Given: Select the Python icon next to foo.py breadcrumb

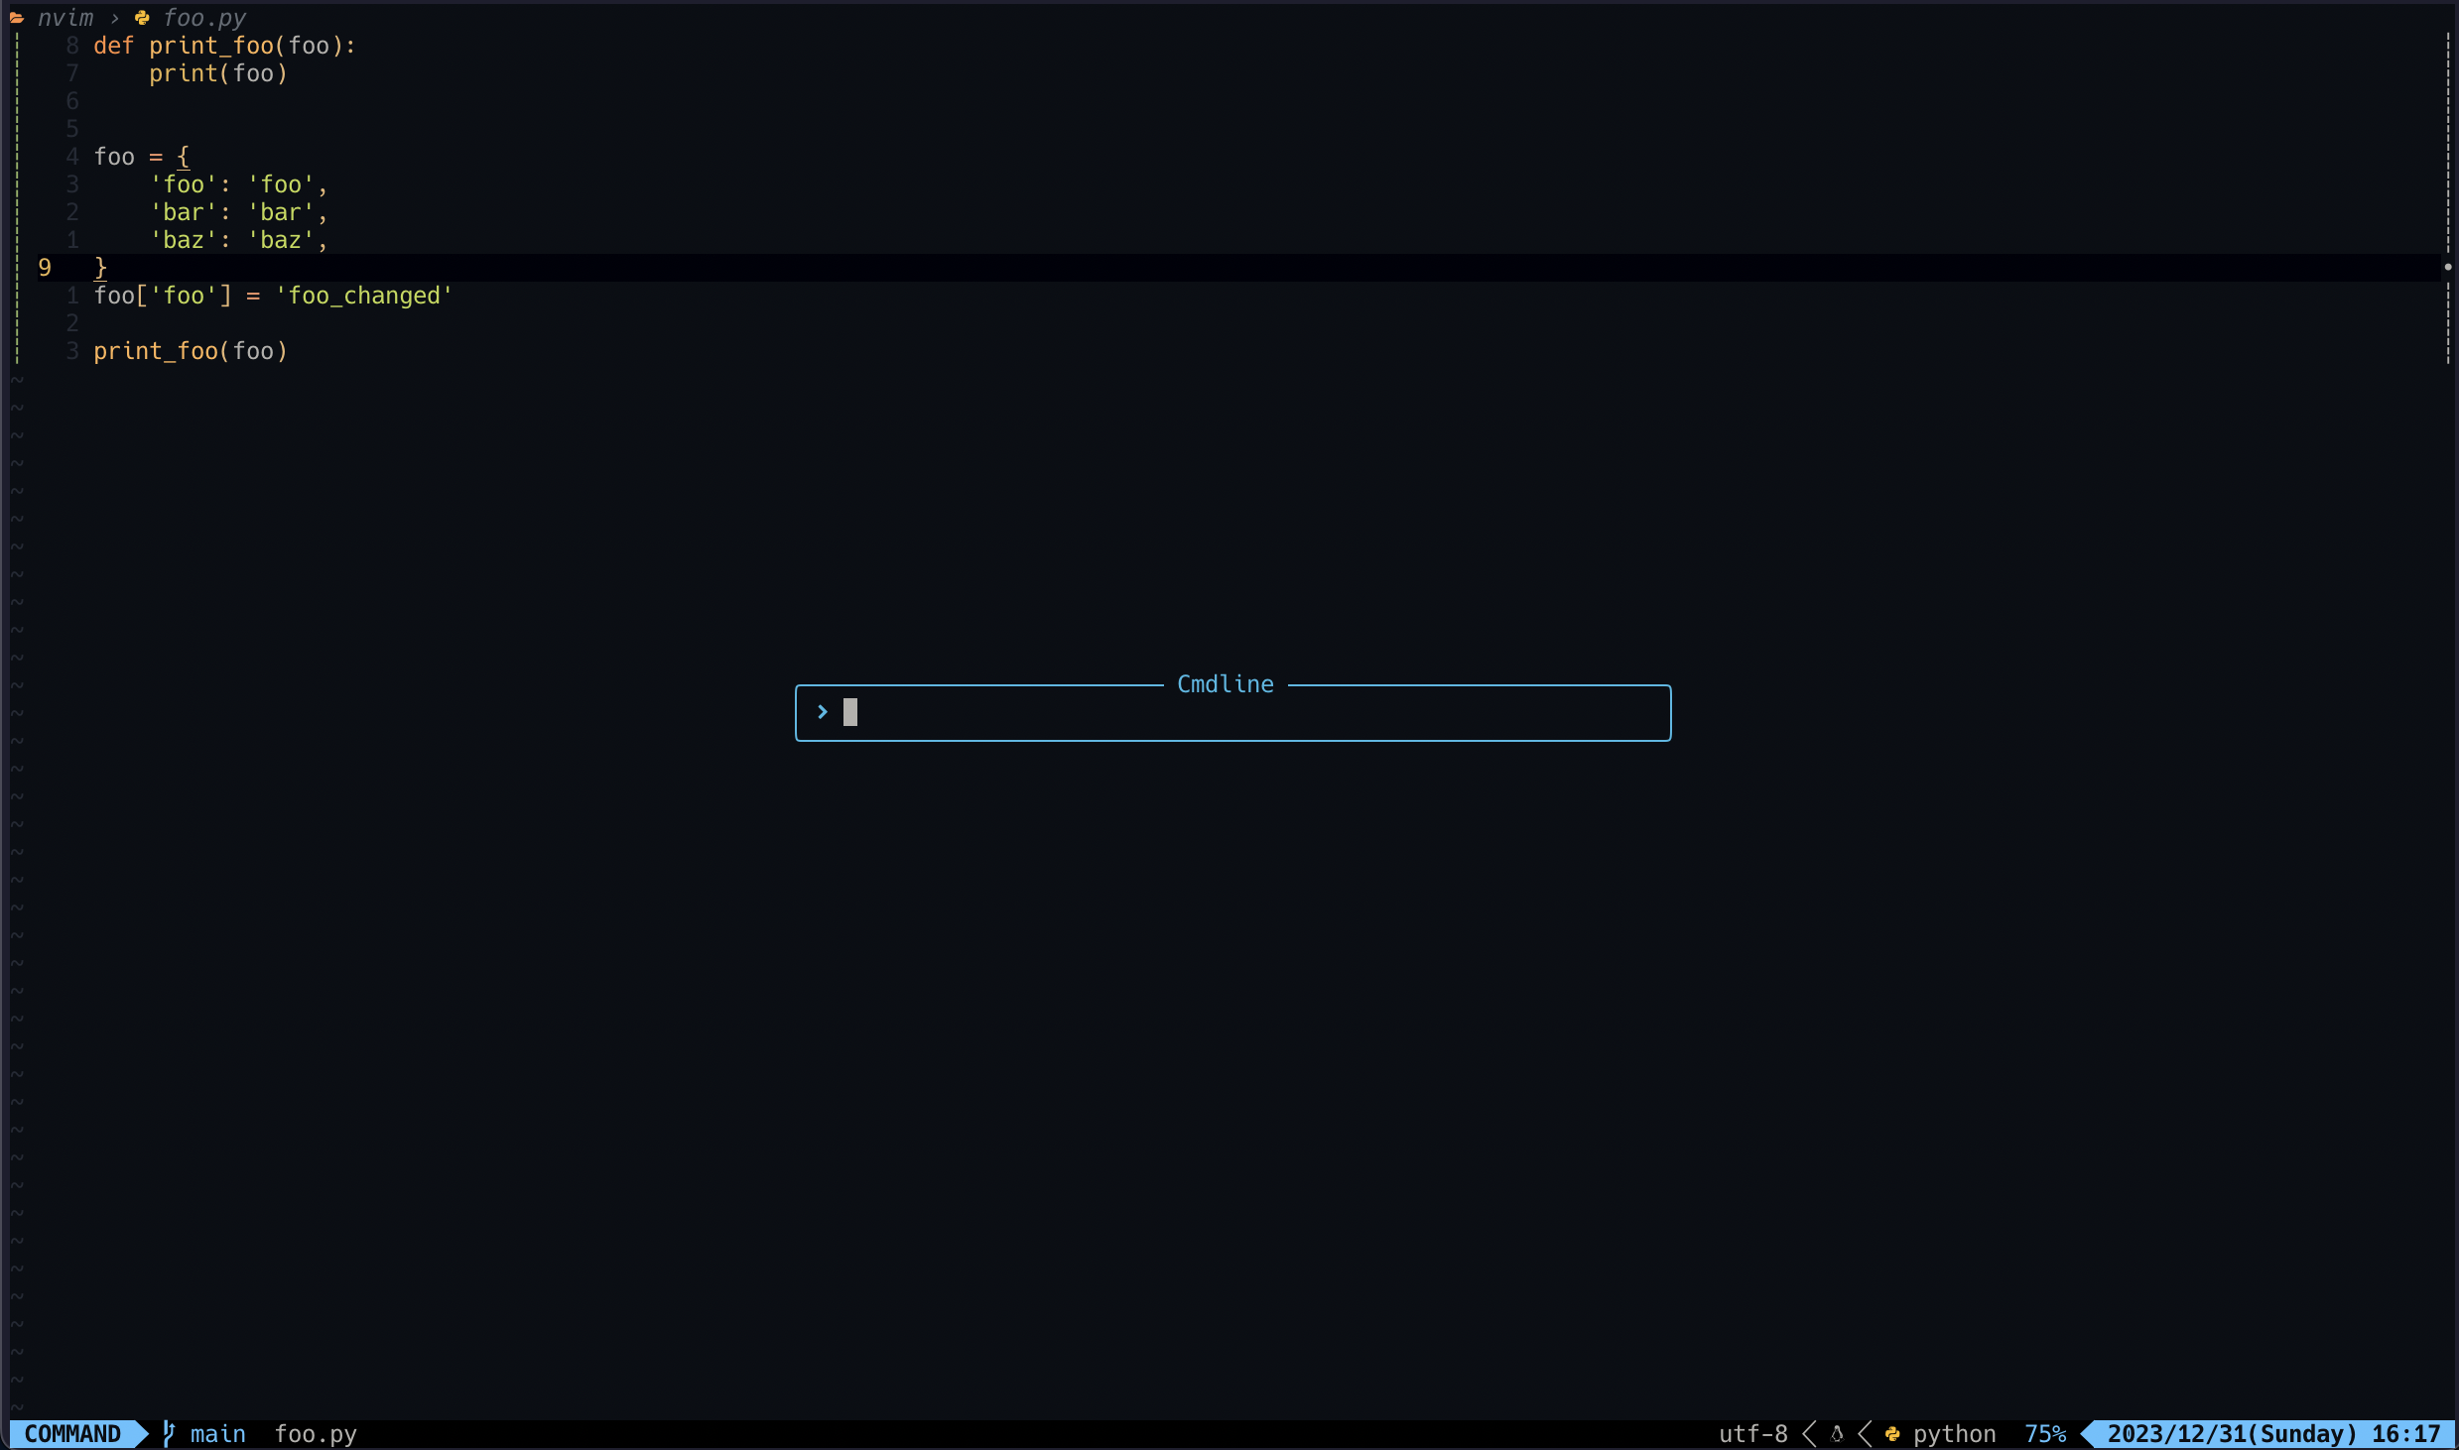Looking at the screenshot, I should [x=142, y=17].
